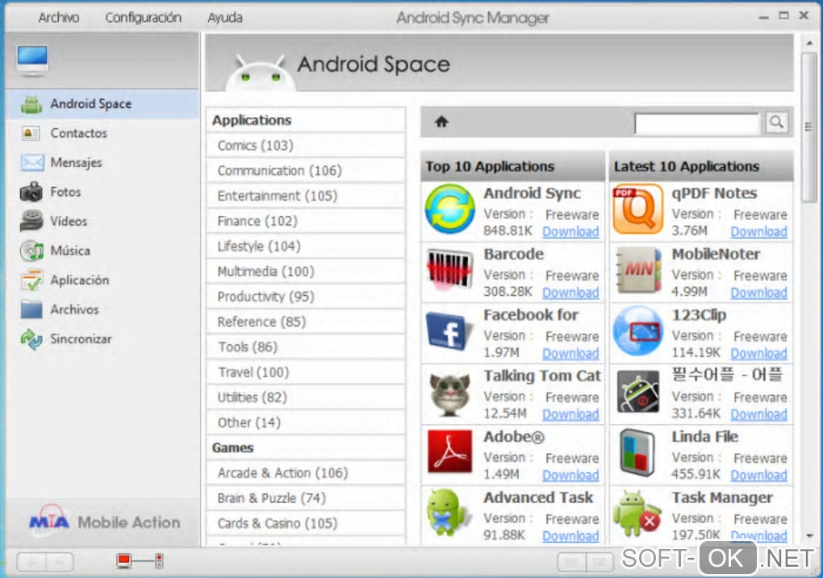Select Other (14) category
The height and width of the screenshot is (578, 823).
306,422
